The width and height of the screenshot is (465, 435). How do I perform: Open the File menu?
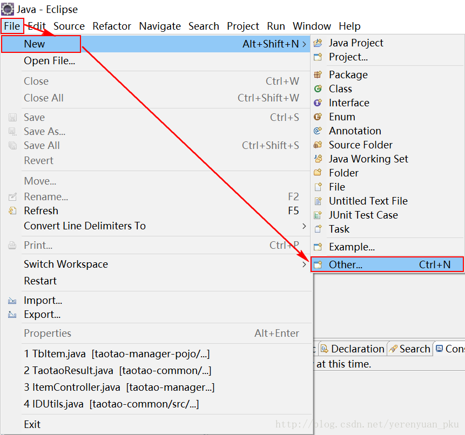(x=12, y=26)
